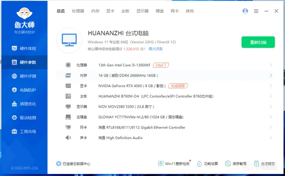Select HUANANZHI B760M-D4 motherboard text
285x176 pixels.
point(118,96)
